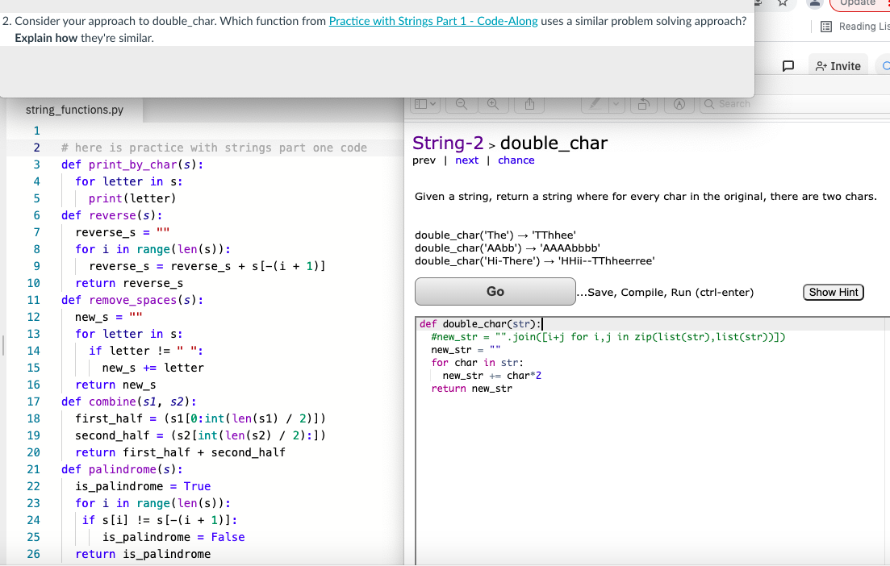Run code with the Go button

495,292
